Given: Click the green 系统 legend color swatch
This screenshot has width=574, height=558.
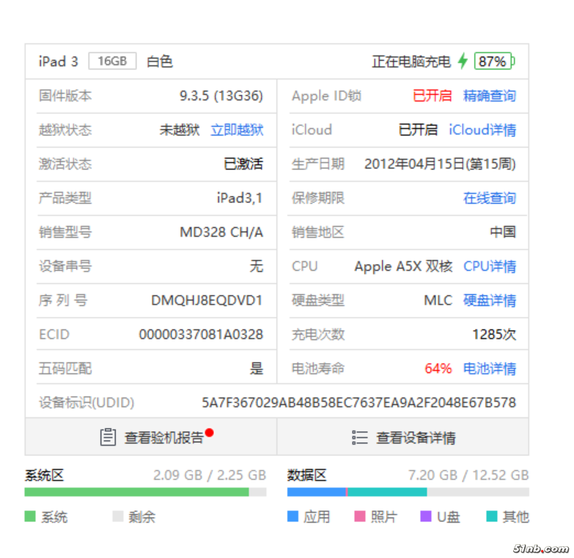Looking at the screenshot, I should (30, 517).
